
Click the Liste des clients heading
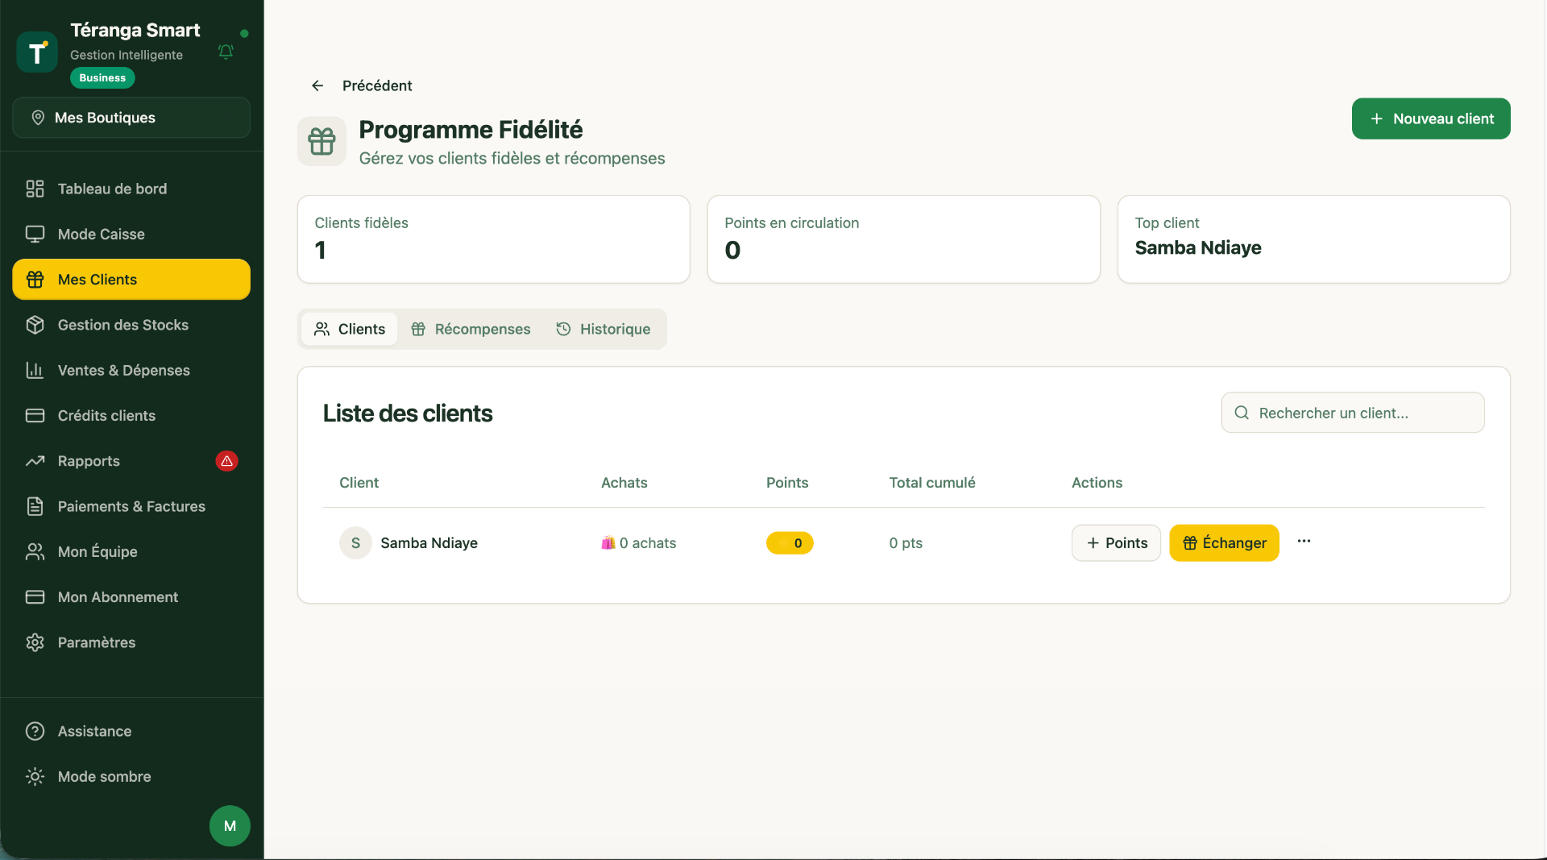pos(408,413)
